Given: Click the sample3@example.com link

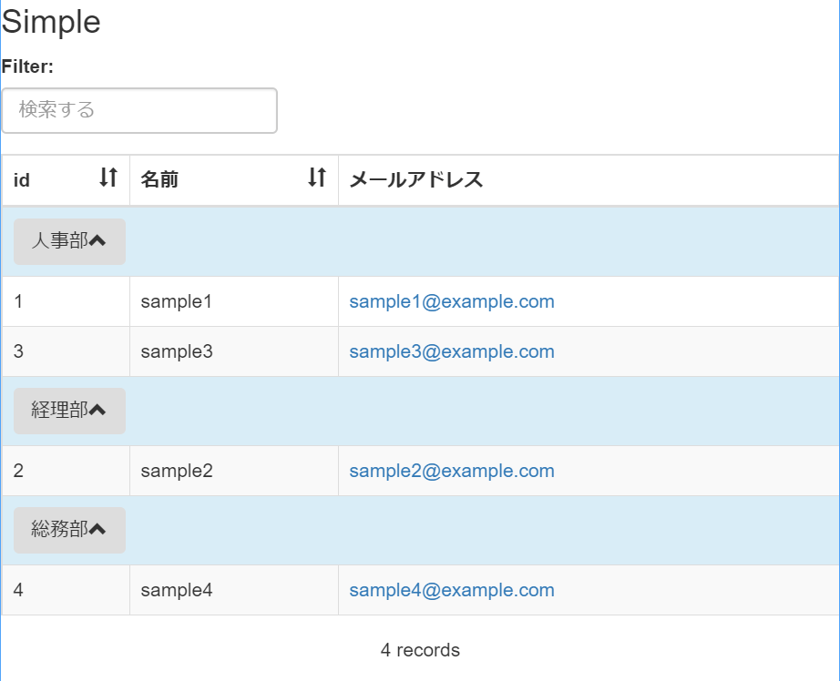Looking at the screenshot, I should 451,351.
